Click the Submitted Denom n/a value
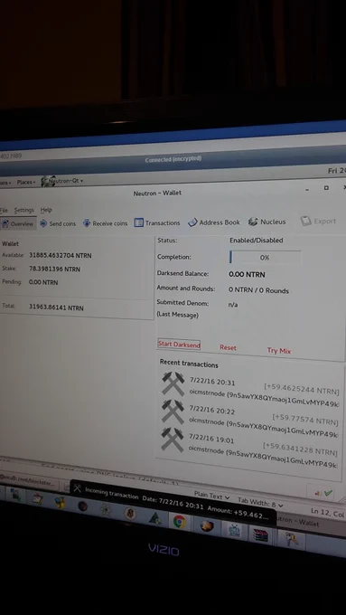 [233, 305]
